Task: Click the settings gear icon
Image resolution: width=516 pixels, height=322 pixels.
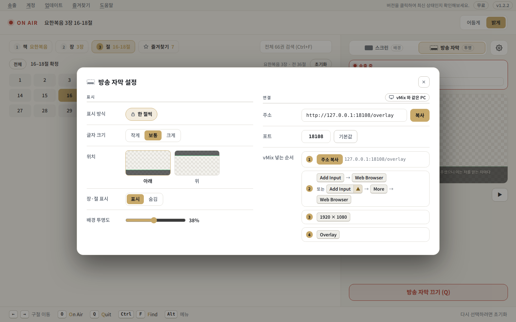Action: click(499, 48)
